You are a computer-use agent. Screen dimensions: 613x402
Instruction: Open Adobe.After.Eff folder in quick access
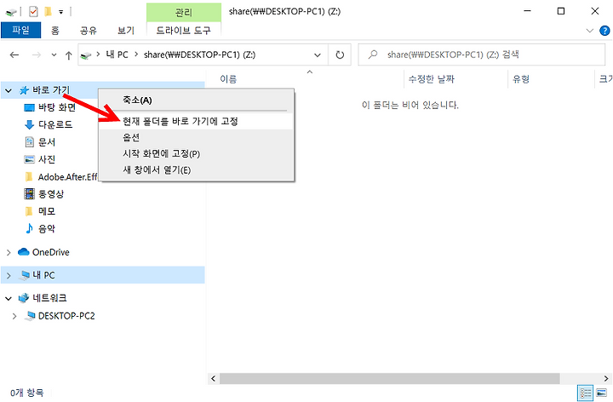(67, 177)
